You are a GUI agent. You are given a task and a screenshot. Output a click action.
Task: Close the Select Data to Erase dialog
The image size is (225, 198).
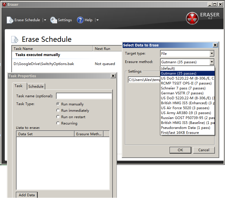(215, 45)
